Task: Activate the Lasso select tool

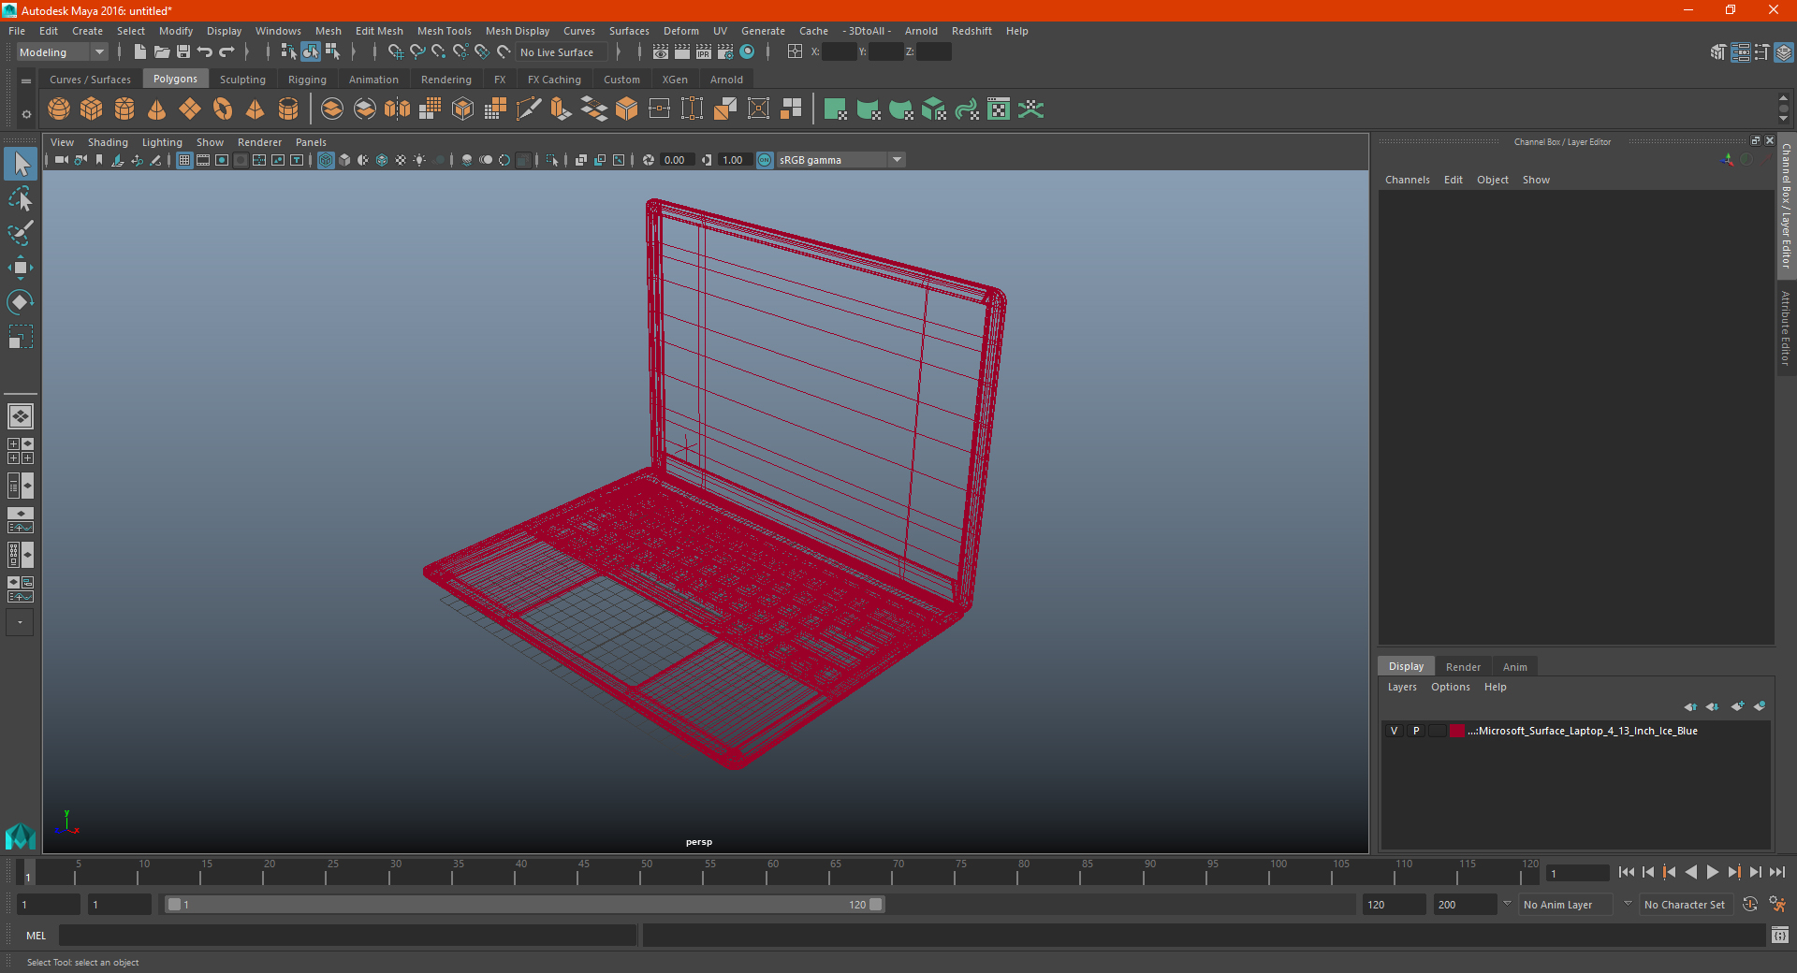Action: tap(21, 198)
